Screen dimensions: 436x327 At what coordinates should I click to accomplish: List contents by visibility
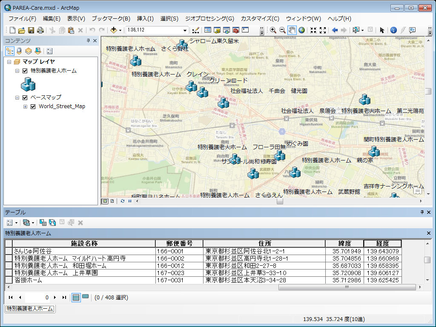29,51
